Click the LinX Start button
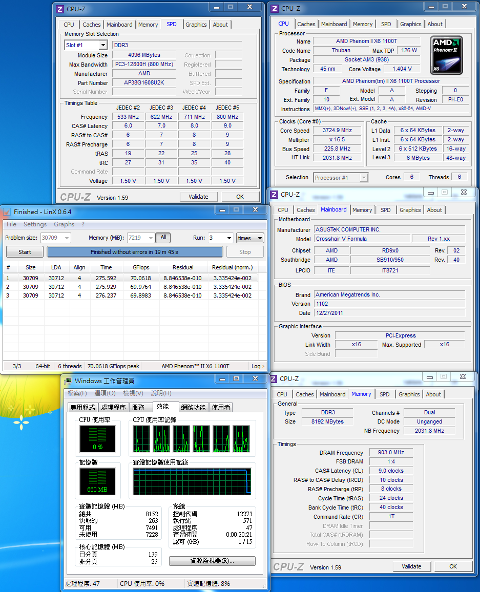 [25, 252]
